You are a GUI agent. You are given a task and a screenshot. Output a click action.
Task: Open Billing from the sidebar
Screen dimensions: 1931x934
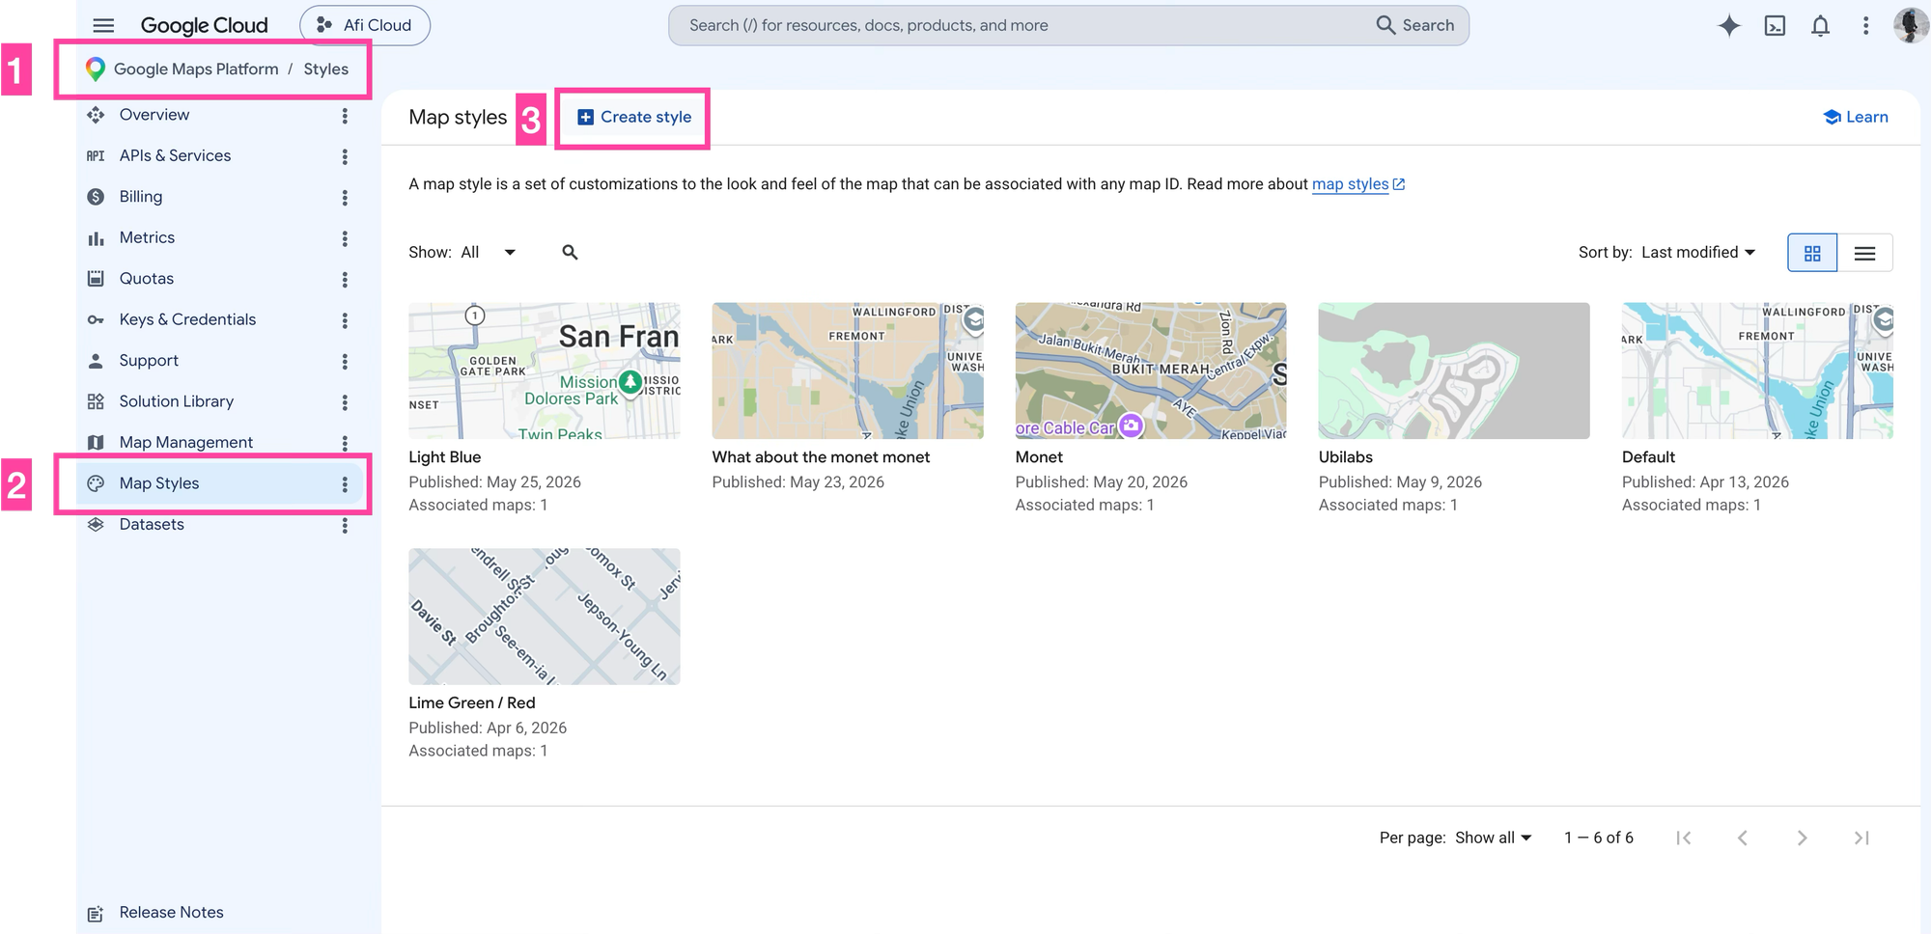[x=141, y=197]
